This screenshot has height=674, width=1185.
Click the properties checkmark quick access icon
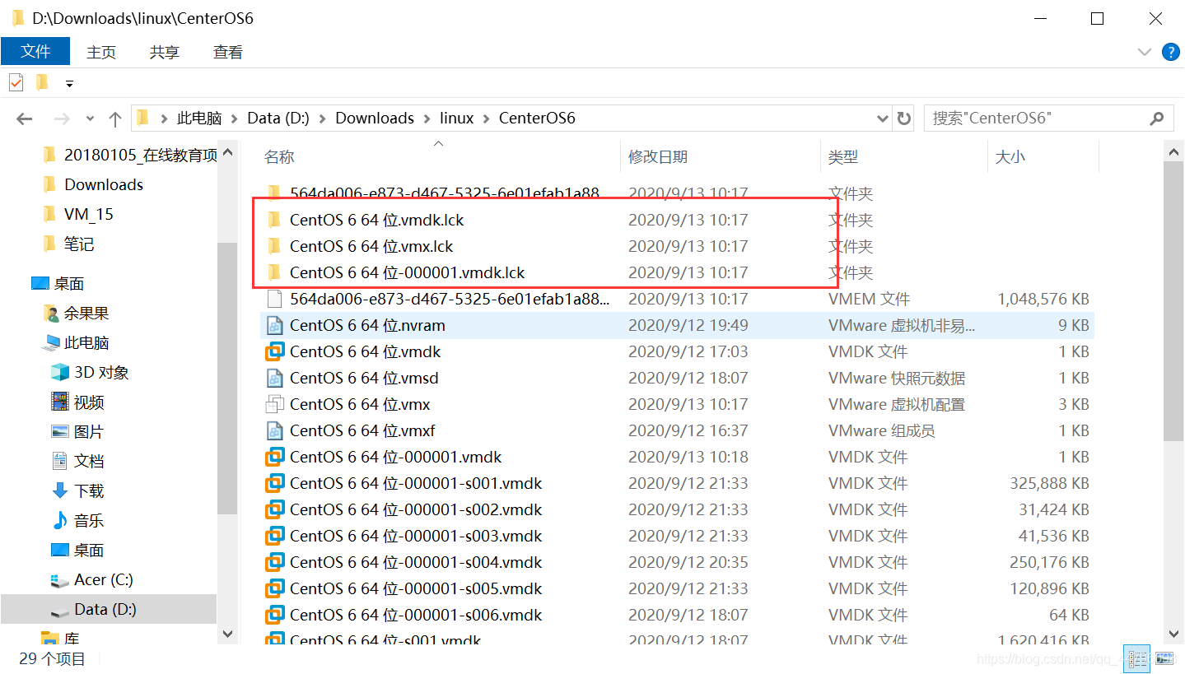[x=16, y=82]
